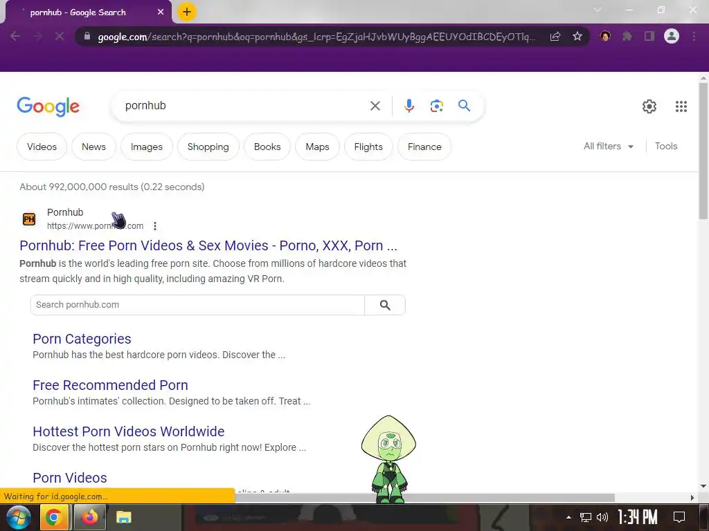Open the Hottest Videos Worldwide sitelink
The width and height of the screenshot is (709, 531).
(x=128, y=431)
